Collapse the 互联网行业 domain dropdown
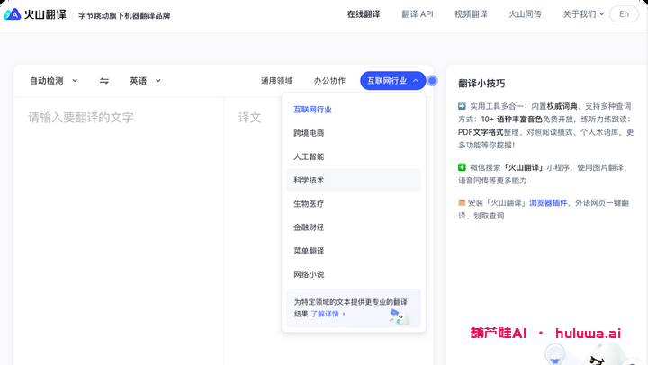Screen dimensions: 648x365 coord(392,81)
